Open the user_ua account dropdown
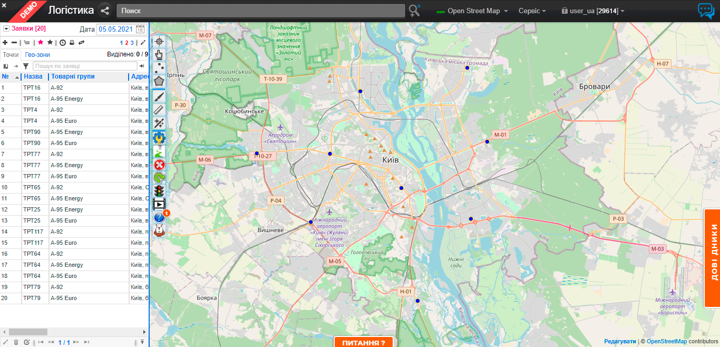720x347 pixels. pyautogui.click(x=593, y=11)
